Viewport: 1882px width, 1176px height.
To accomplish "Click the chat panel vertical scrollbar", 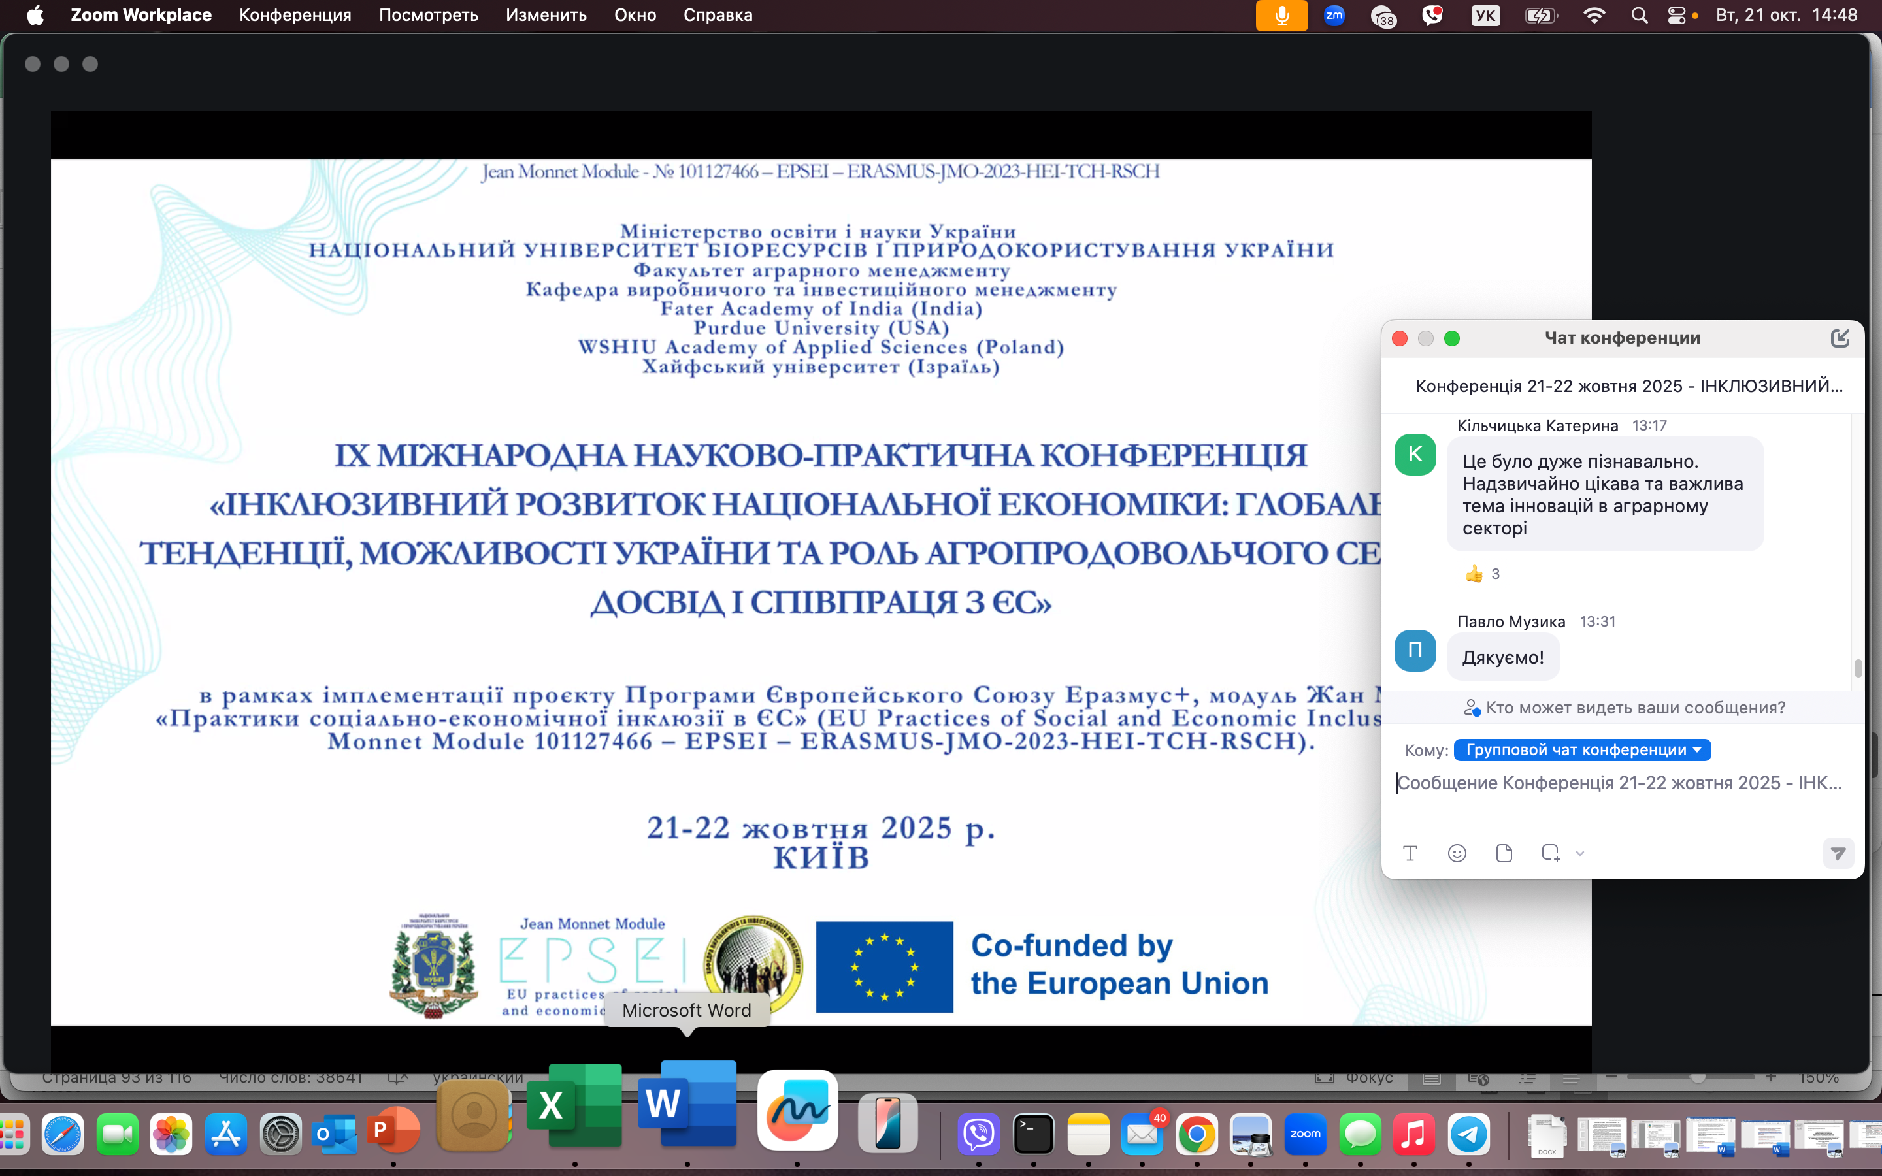I will [1857, 667].
